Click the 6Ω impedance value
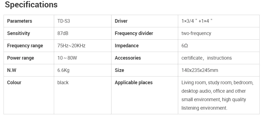Image resolution: width=264 pixels, height=117 pixels. tap(184, 46)
